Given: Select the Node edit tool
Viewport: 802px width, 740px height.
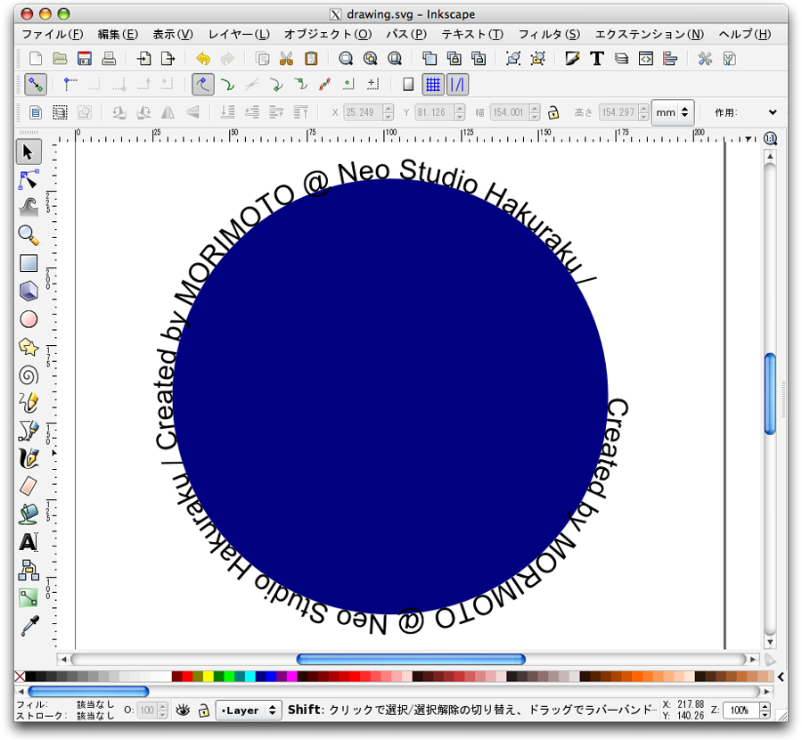Looking at the screenshot, I should point(29,179).
